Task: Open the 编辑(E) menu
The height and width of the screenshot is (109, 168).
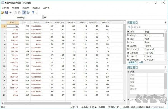Action: (x=15, y=8)
